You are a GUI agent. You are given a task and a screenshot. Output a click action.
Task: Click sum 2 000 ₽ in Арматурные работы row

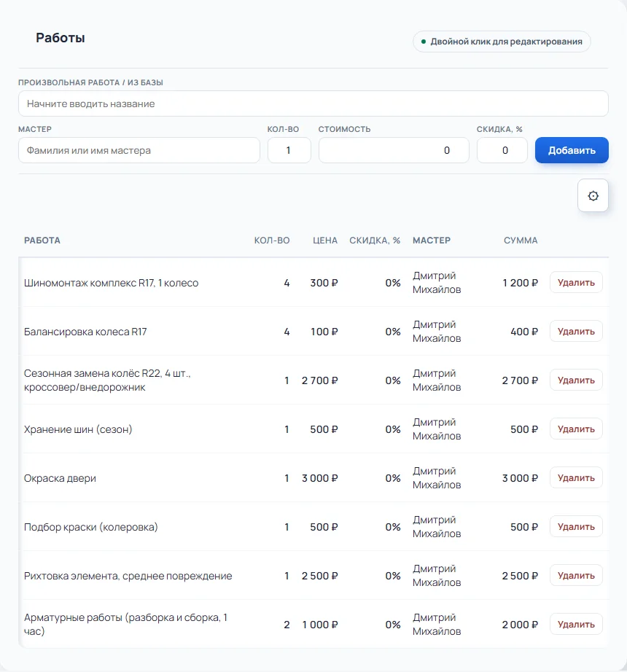[x=520, y=625]
